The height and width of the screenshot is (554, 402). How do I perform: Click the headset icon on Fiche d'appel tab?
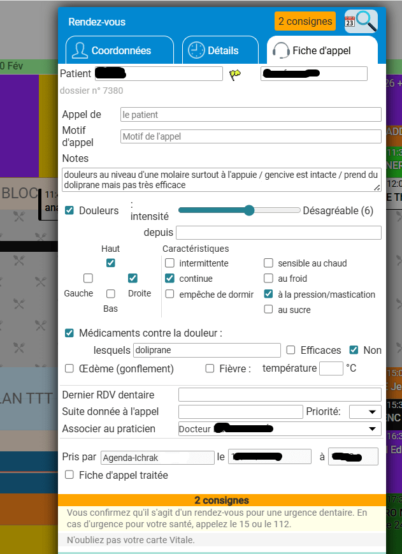pos(280,51)
